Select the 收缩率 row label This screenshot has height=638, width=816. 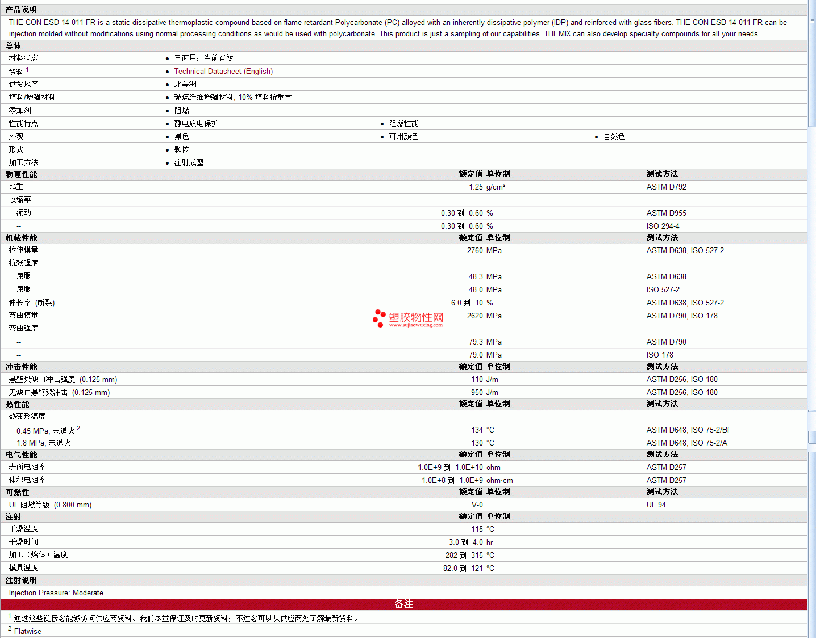point(20,199)
